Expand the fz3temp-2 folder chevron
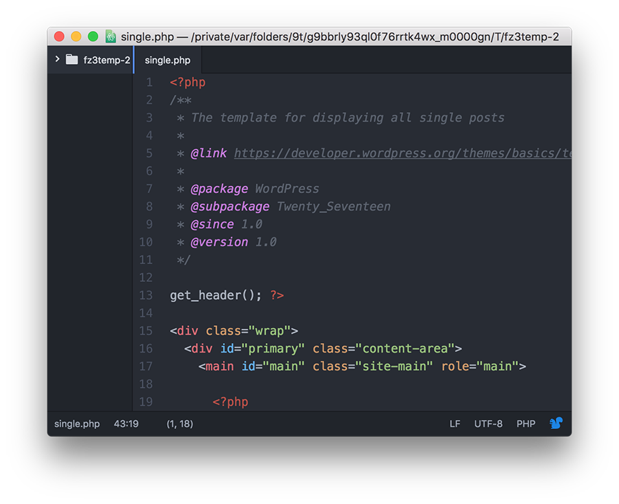This screenshot has height=504, width=619. (57, 59)
